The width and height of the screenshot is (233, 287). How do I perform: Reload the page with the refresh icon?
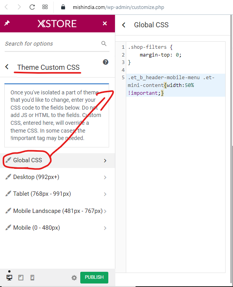(32, 7)
